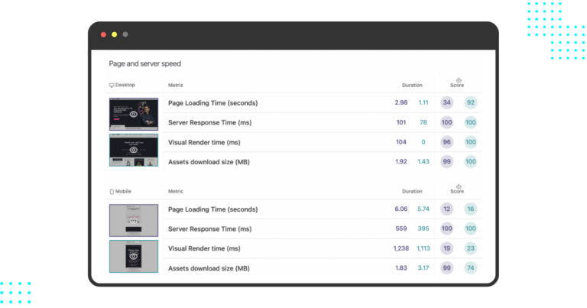Image resolution: width=587 pixels, height=308 pixels.
Task: Click the Page and server speed heading
Action: click(145, 63)
